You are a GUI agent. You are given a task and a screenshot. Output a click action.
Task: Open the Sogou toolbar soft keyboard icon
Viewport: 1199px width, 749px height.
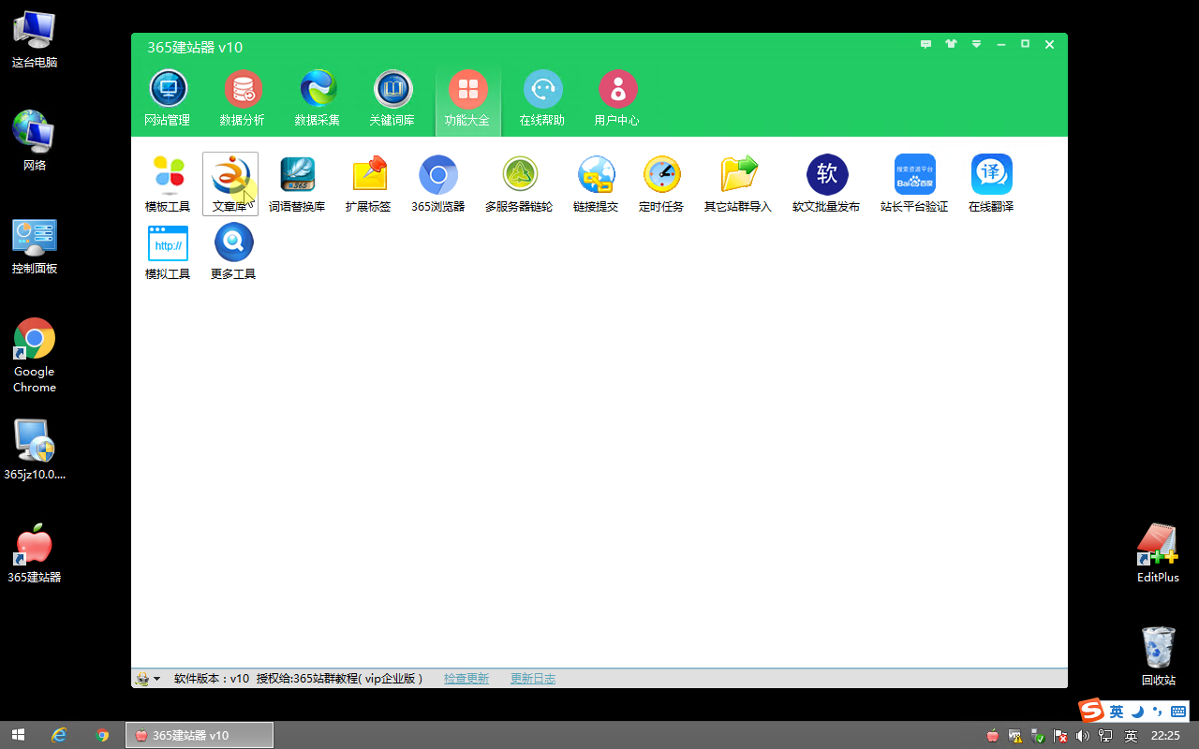(1178, 712)
